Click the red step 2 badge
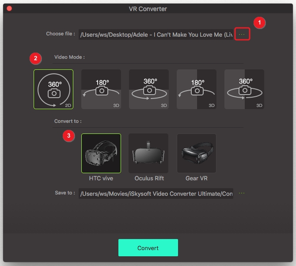The image size is (296, 266). click(35, 58)
